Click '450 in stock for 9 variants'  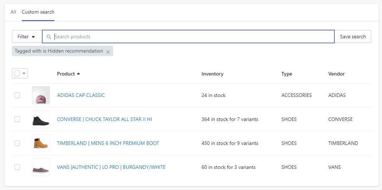pyautogui.click(x=230, y=143)
